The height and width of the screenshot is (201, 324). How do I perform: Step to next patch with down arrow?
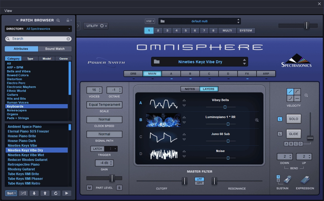[34, 193]
